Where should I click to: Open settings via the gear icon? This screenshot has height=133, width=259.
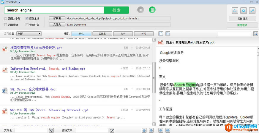point(244,11)
